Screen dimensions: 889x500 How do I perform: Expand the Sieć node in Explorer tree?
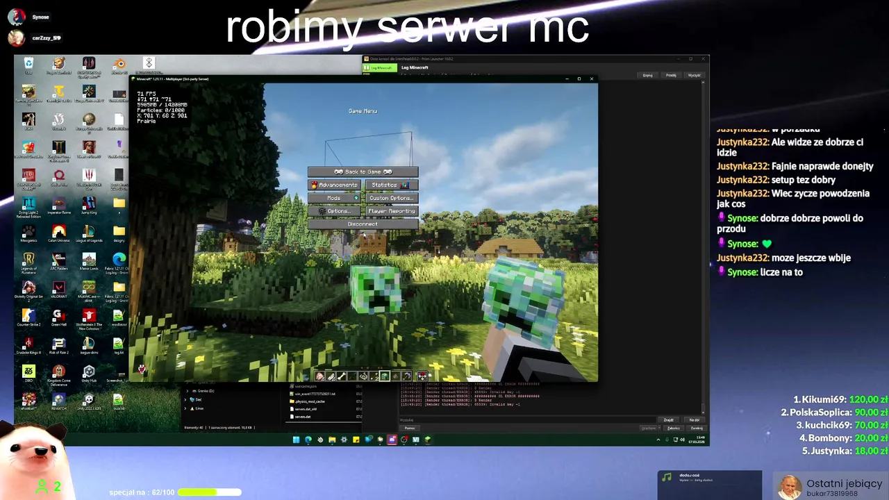point(187,399)
